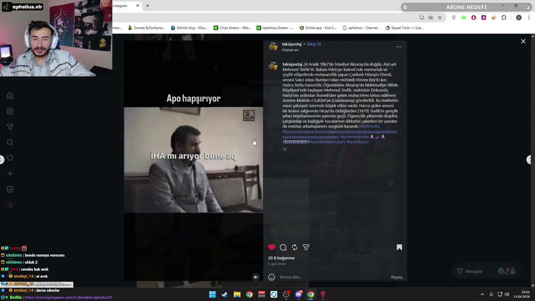Click the install app icon in address bar

422,18
